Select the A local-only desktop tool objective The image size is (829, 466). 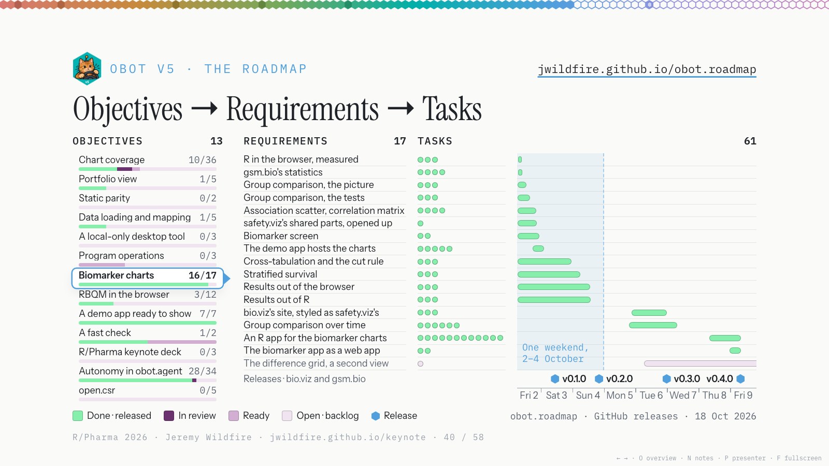147,239
